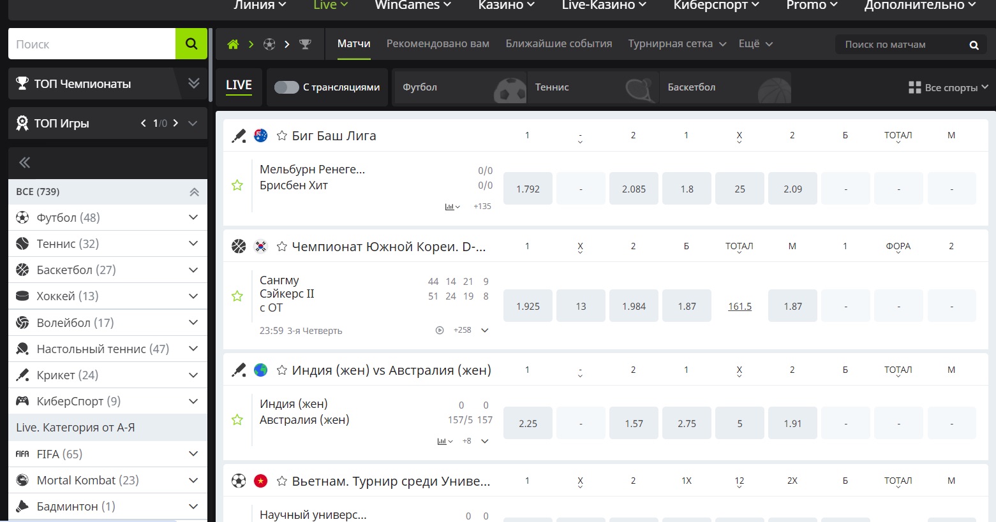Open the Казино menu
996x522 pixels.
point(507,5)
